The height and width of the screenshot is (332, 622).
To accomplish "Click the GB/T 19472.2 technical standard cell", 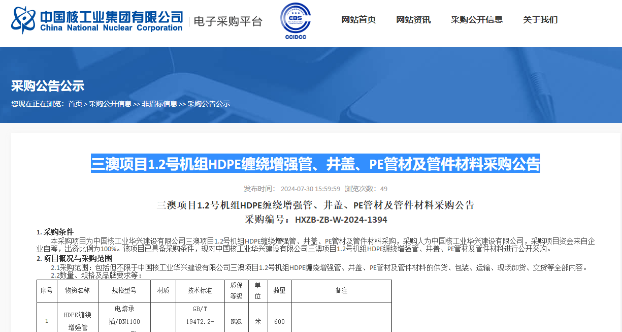I will [200, 318].
